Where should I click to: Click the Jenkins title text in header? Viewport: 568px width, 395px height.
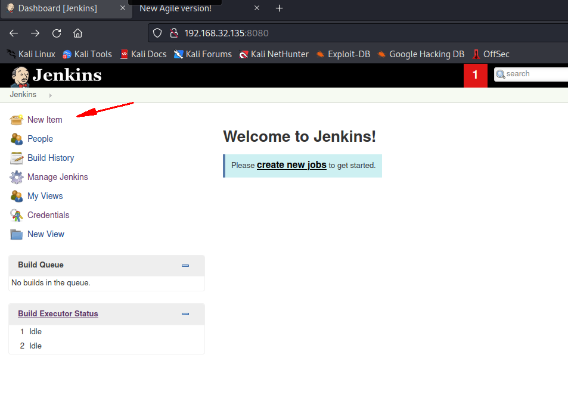67,75
